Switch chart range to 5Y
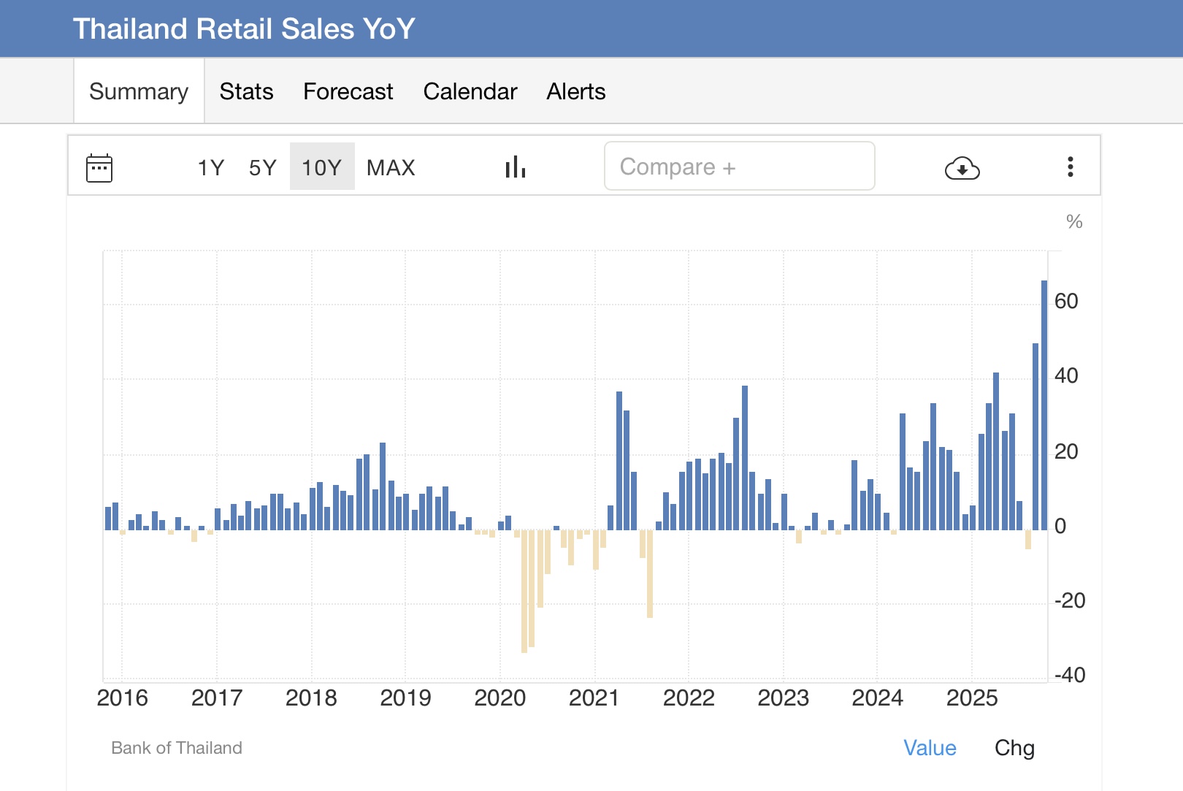 tap(263, 167)
